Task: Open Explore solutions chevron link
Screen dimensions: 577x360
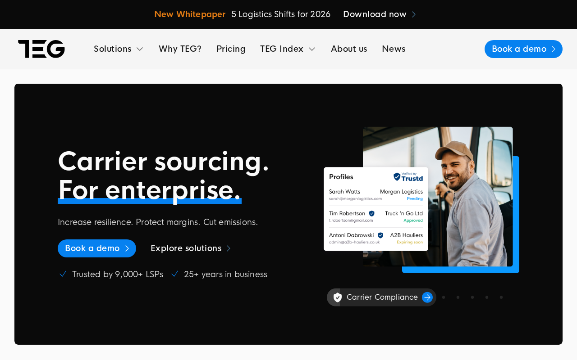Action: pyautogui.click(x=191, y=248)
